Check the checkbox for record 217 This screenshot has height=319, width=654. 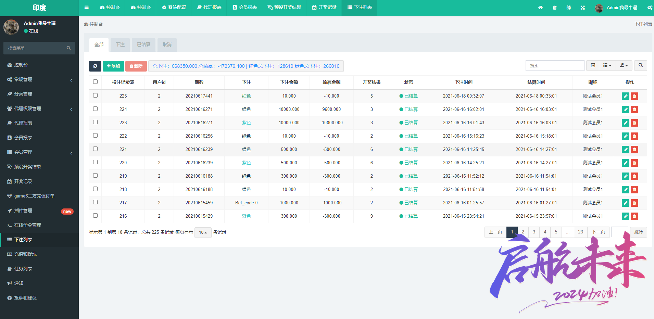pyautogui.click(x=95, y=202)
